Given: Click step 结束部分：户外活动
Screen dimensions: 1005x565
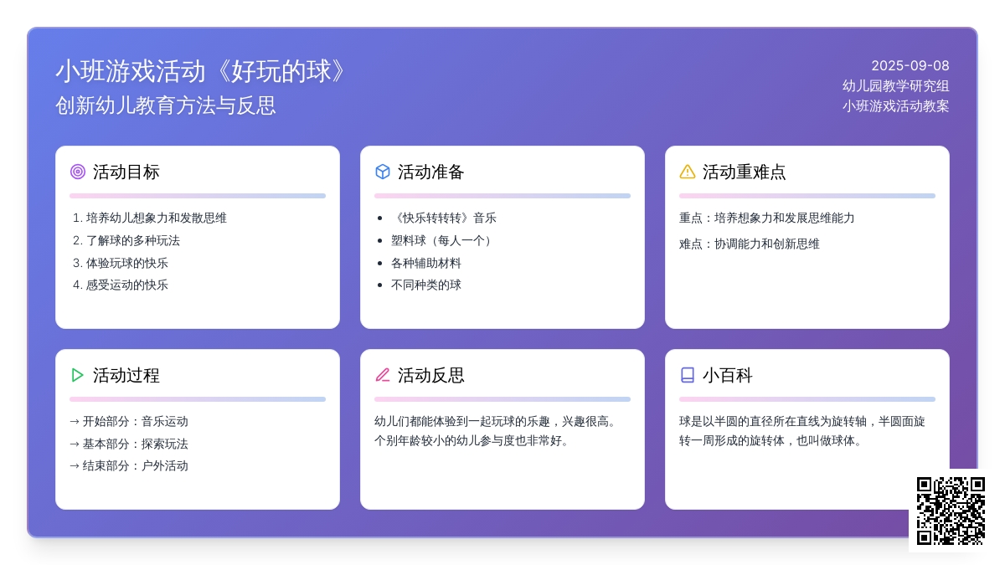Looking at the screenshot, I should point(129,465).
